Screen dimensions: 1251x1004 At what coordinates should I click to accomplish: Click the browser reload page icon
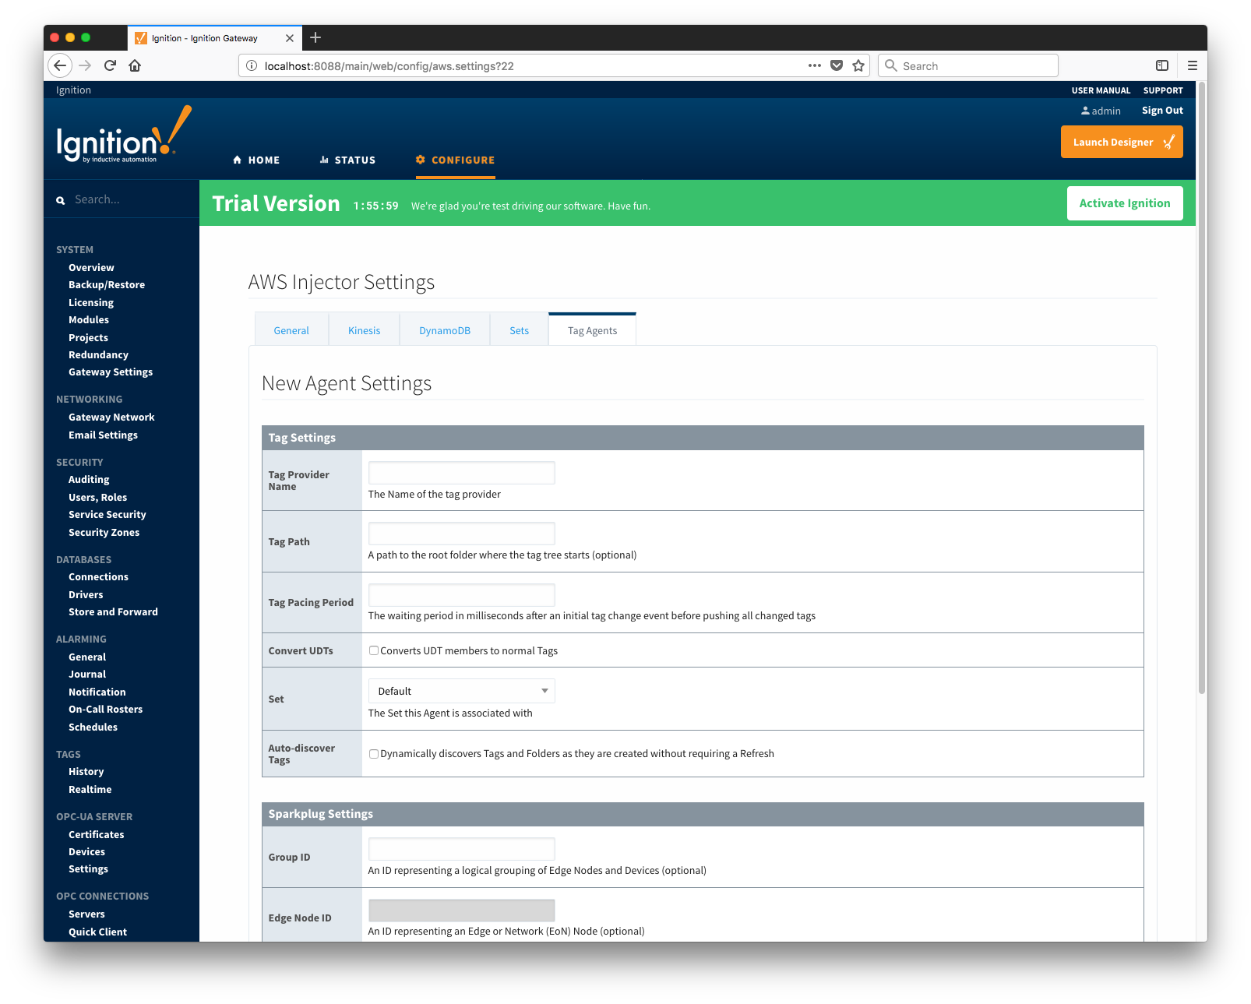(110, 65)
